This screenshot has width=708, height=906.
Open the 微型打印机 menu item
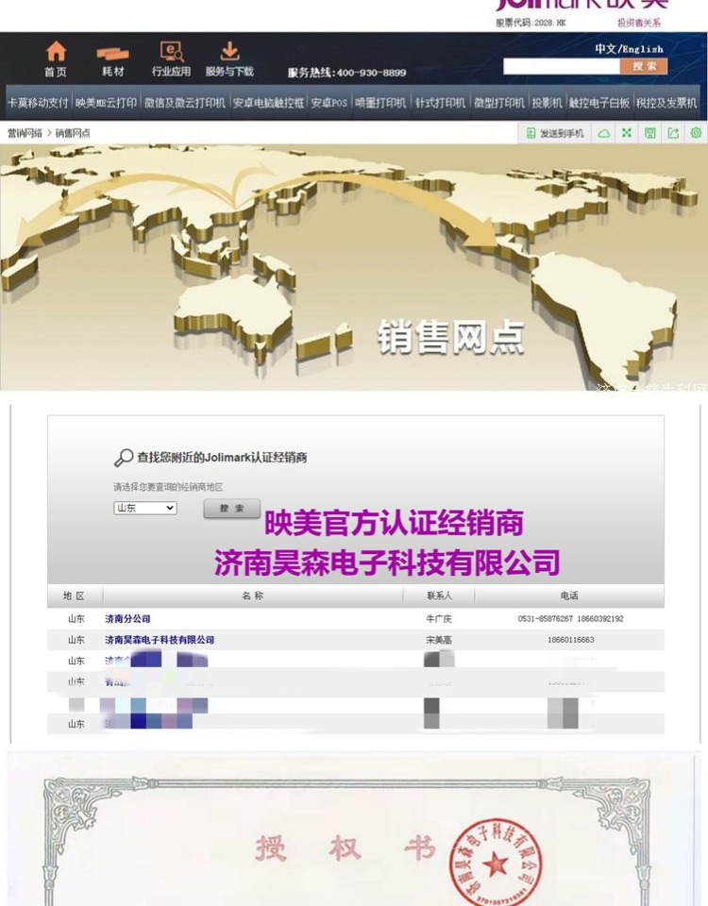pos(499,103)
